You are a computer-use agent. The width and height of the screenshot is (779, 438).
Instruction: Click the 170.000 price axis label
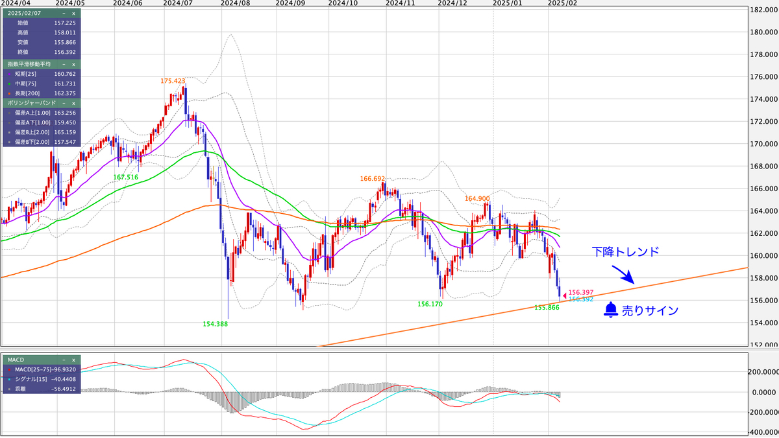[x=763, y=144]
